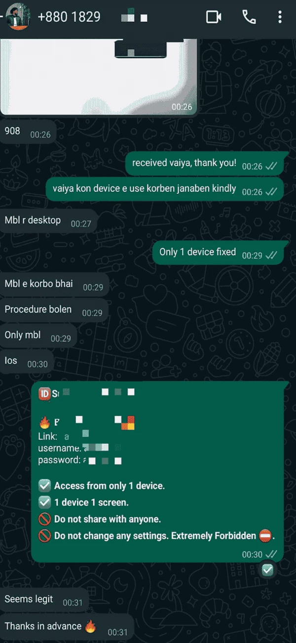Start a video call with the contact
Image resolution: width=296 pixels, height=643 pixels.
click(x=214, y=17)
